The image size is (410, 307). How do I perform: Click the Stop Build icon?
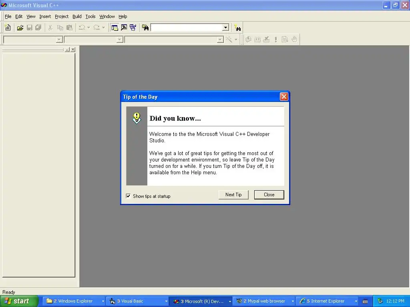pos(266,40)
